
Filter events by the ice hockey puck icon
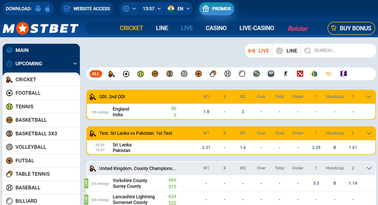(x=271, y=74)
